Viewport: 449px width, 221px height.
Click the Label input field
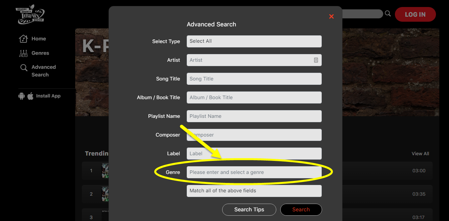click(254, 154)
